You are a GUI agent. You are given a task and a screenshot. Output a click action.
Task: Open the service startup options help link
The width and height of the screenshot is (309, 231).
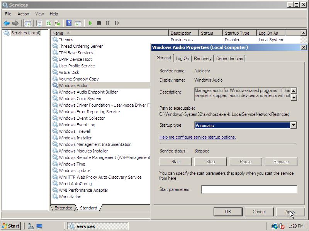click(198, 137)
